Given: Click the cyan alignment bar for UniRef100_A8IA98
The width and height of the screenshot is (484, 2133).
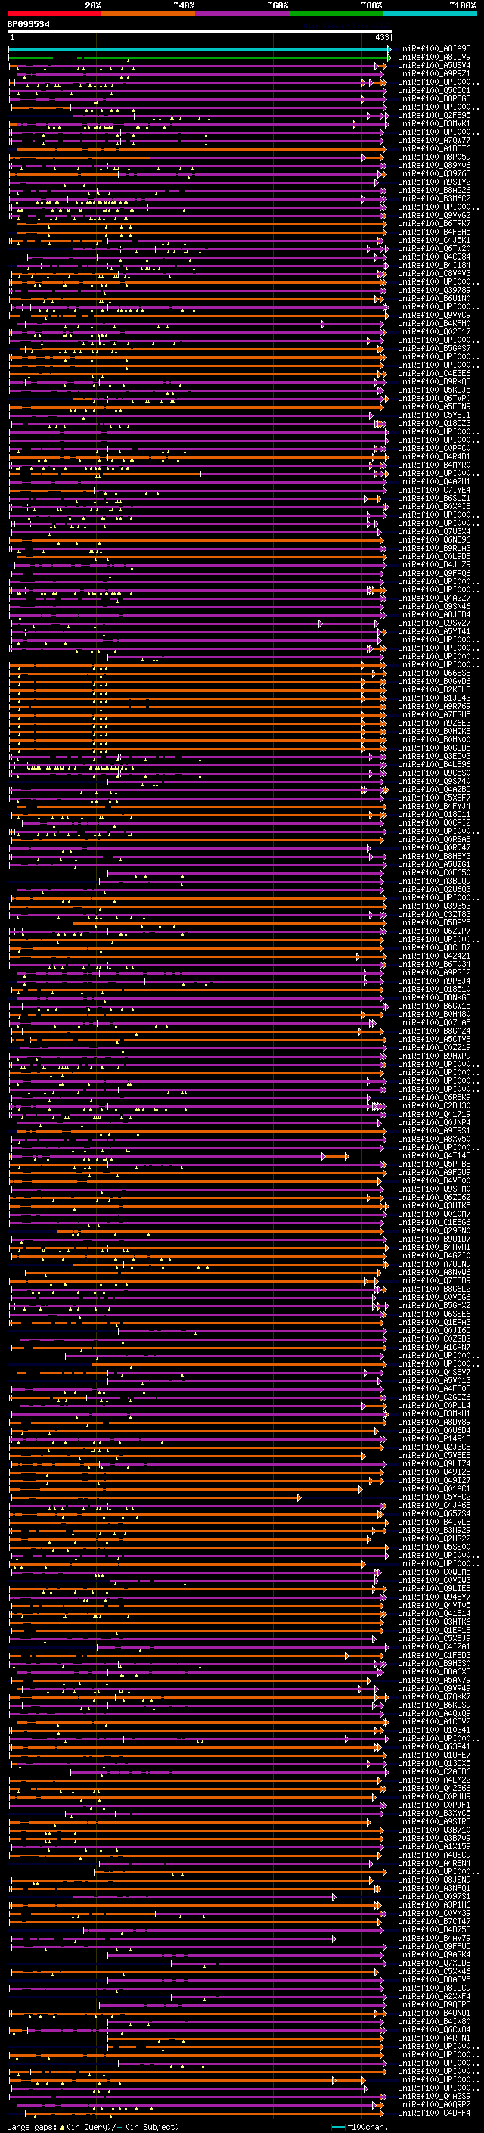Looking at the screenshot, I should click(200, 49).
